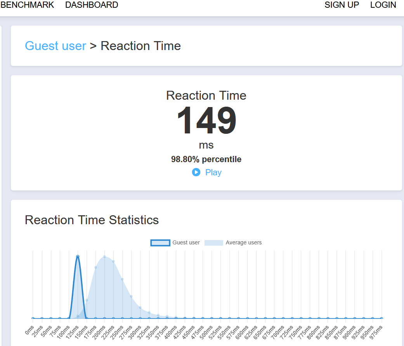Click the blue Play circle icon
Image resolution: width=404 pixels, height=346 pixels.
(196, 172)
